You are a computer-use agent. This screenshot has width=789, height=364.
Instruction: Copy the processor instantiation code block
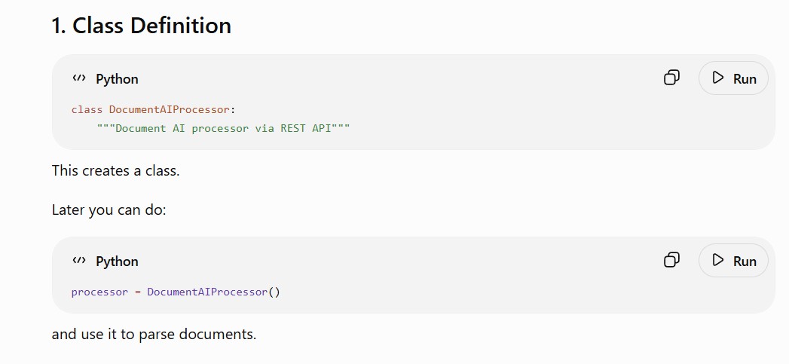[671, 260]
